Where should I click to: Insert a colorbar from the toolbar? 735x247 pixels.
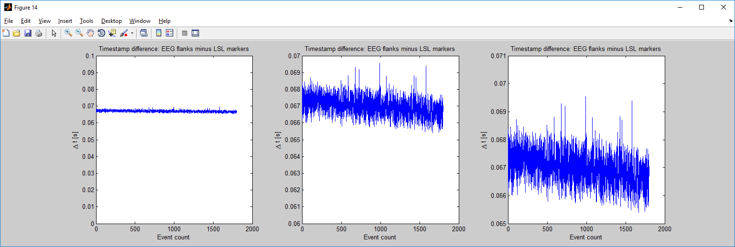pyautogui.click(x=159, y=33)
